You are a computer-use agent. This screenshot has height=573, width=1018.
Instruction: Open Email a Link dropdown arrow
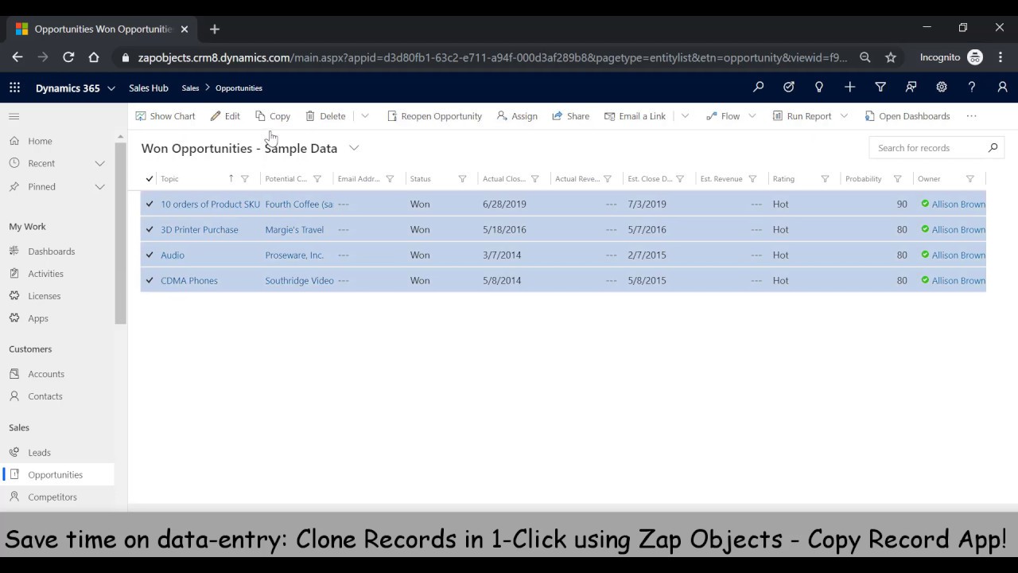(x=685, y=116)
